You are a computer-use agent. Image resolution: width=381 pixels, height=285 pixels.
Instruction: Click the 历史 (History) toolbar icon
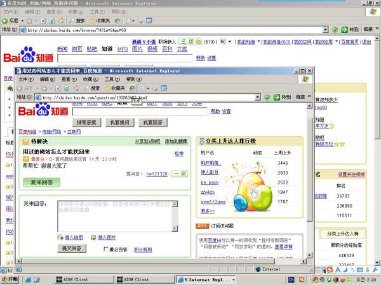132,88
